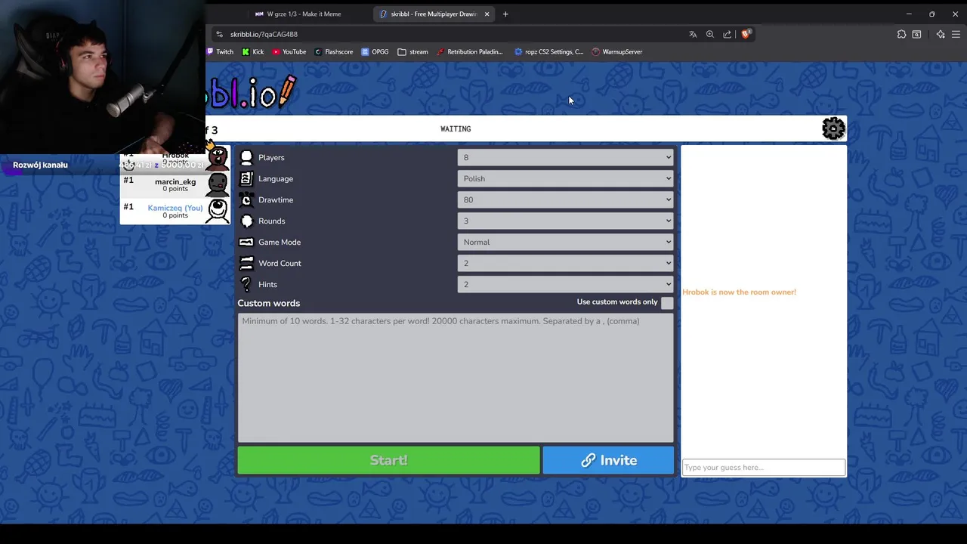Click the skribbl.io address bar URL
Screen dimensions: 967x544
[x=264, y=34]
